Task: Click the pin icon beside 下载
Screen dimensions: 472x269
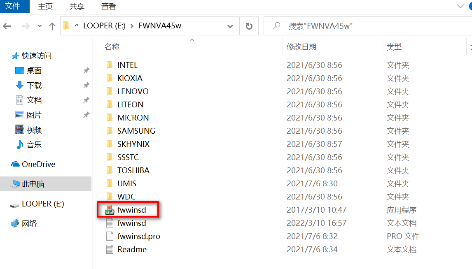Action: (86, 86)
